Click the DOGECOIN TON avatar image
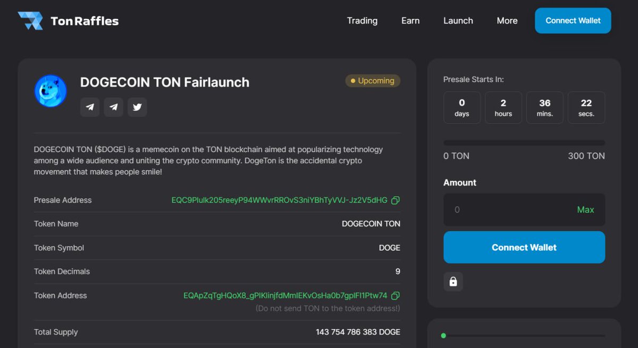This screenshot has width=638, height=348. coord(50,91)
